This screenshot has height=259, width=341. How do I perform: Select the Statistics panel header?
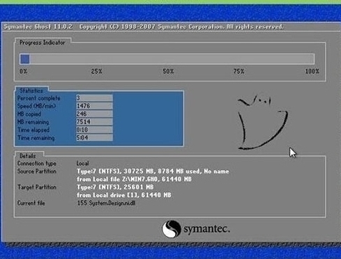coord(31,91)
